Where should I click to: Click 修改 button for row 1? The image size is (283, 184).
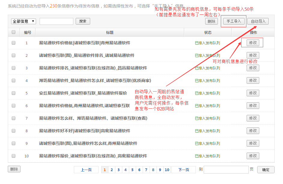tap(253, 43)
